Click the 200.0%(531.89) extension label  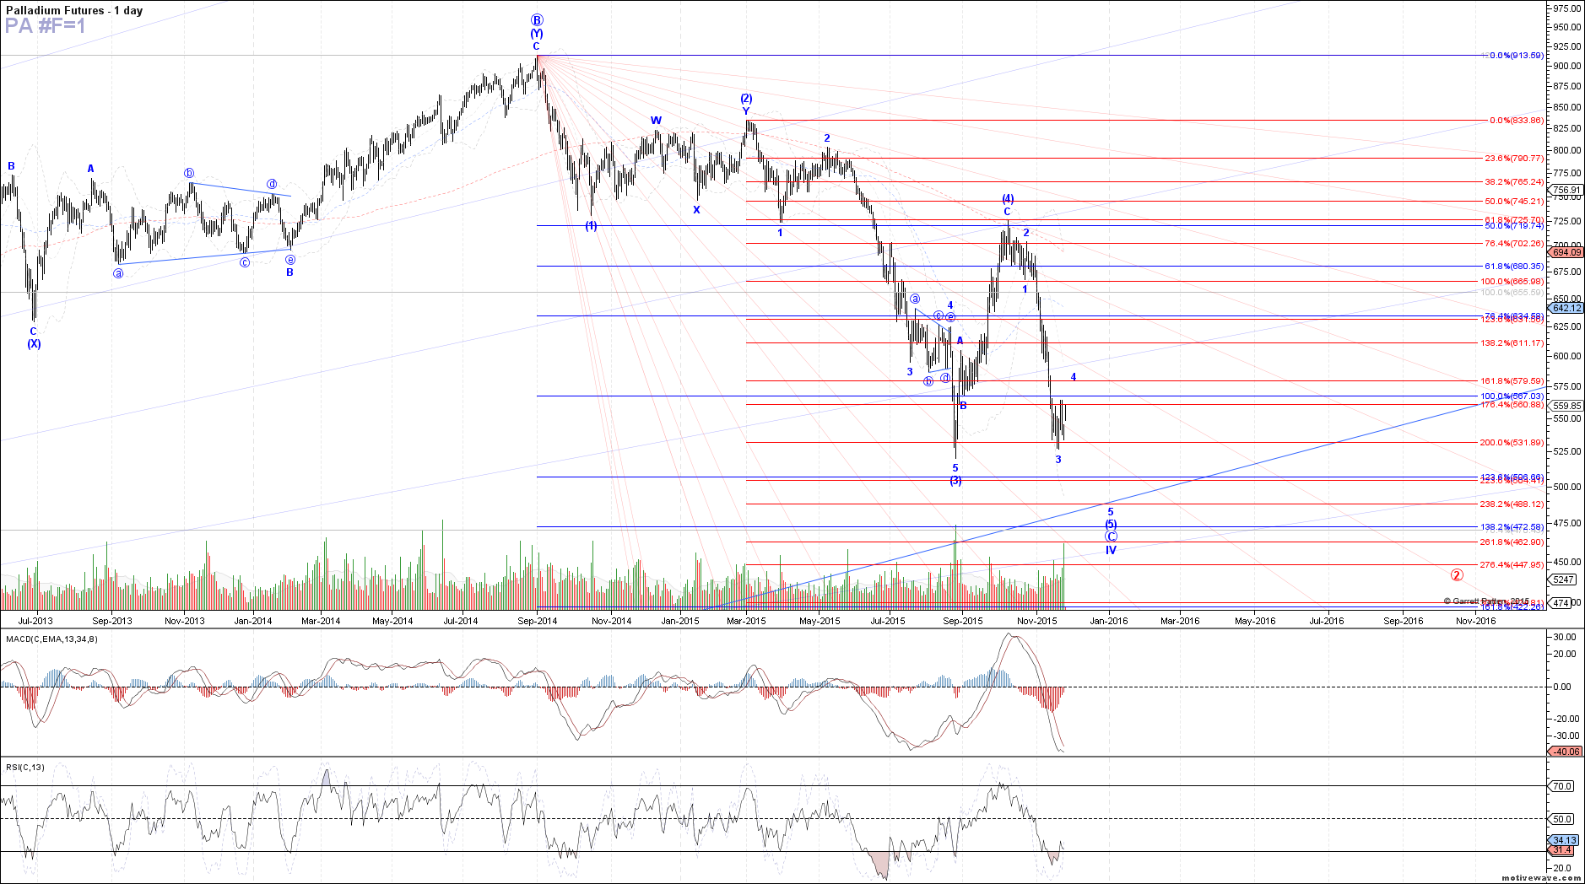(1512, 443)
